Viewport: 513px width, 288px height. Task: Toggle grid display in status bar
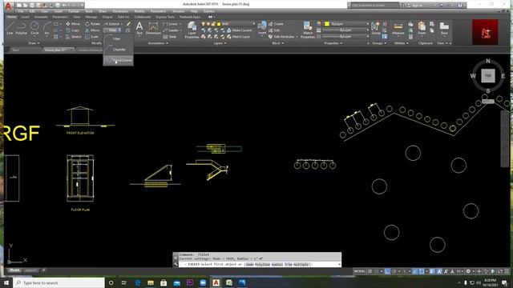370,271
